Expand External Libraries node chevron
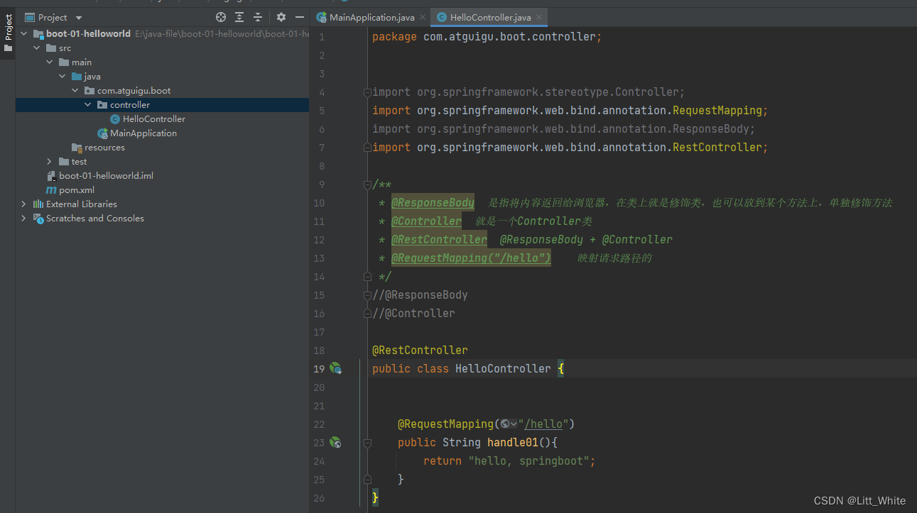The width and height of the screenshot is (917, 513). pyautogui.click(x=24, y=204)
